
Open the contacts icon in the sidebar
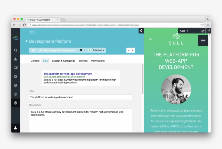pyautogui.click(x=16, y=59)
